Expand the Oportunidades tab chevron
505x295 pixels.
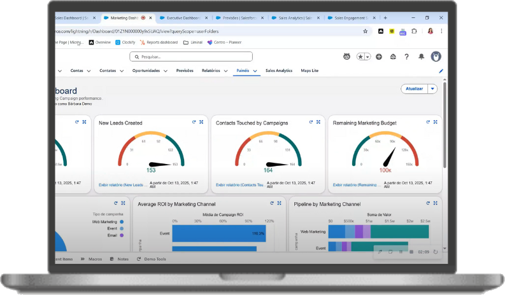(166, 71)
